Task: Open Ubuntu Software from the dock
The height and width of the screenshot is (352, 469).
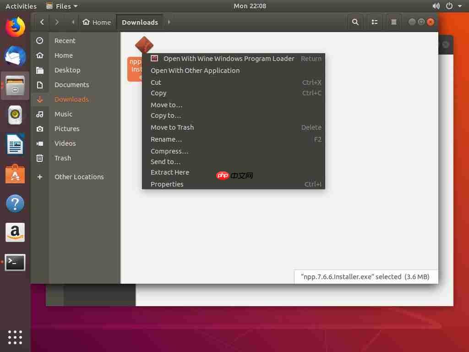Action: coord(15,174)
